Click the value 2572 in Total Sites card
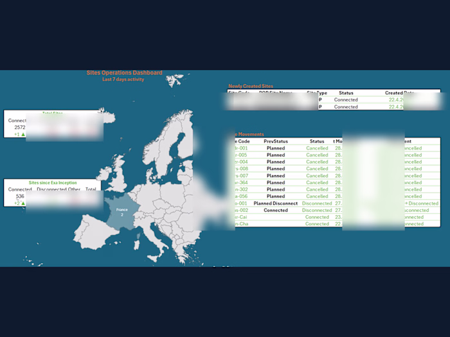Viewport: 450px width, 337px height. click(x=20, y=127)
